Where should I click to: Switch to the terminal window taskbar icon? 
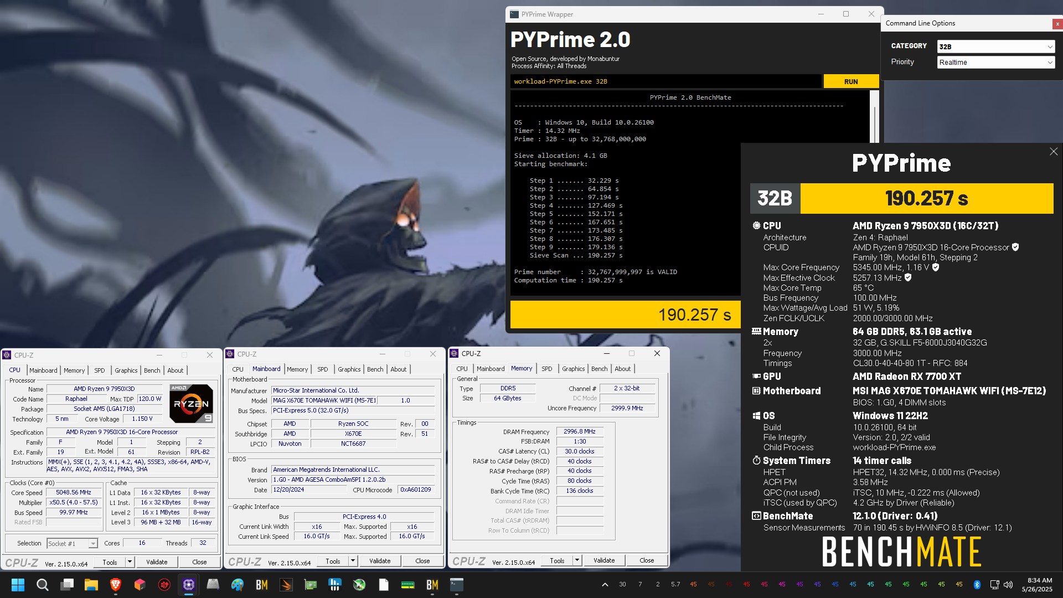coord(457,585)
